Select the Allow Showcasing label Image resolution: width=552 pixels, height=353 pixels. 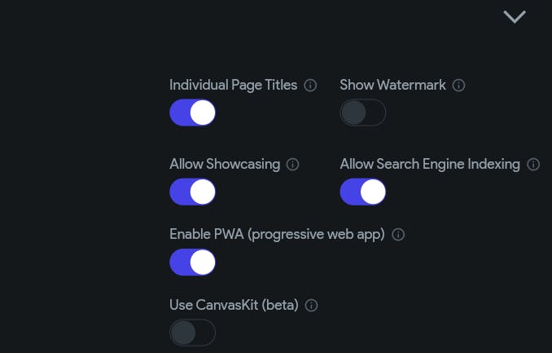click(224, 164)
